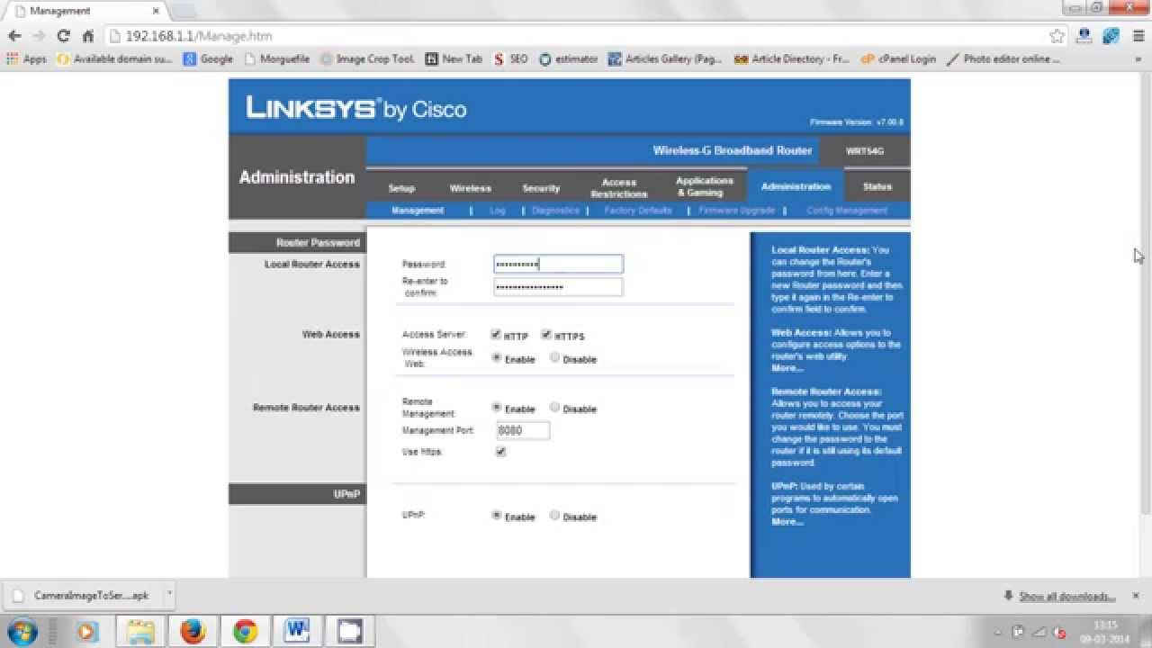Select the Management sub-tab
Screen dimensions: 1152x648
(418, 211)
